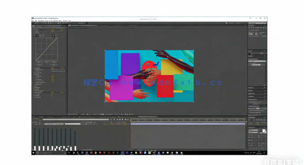
Task: Open the Layer menu
Action: (x=47, y=21)
